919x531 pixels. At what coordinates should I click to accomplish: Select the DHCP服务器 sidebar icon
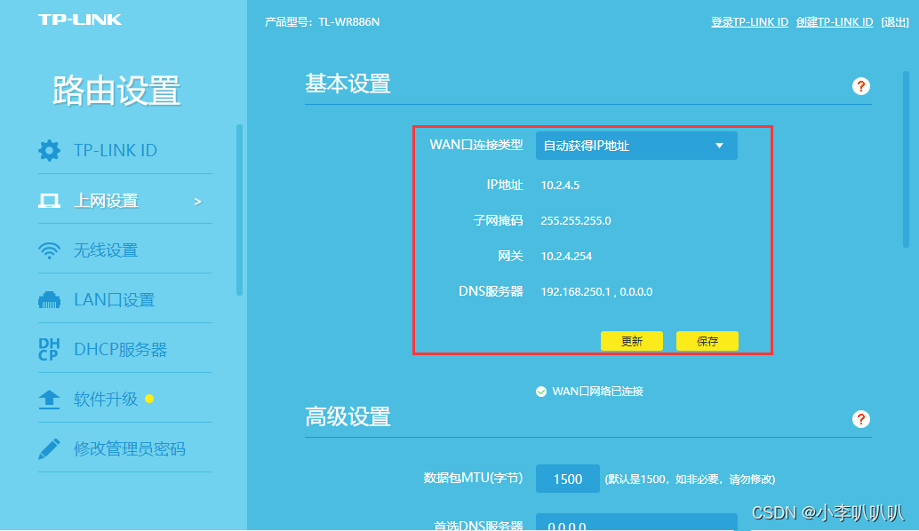(52, 348)
